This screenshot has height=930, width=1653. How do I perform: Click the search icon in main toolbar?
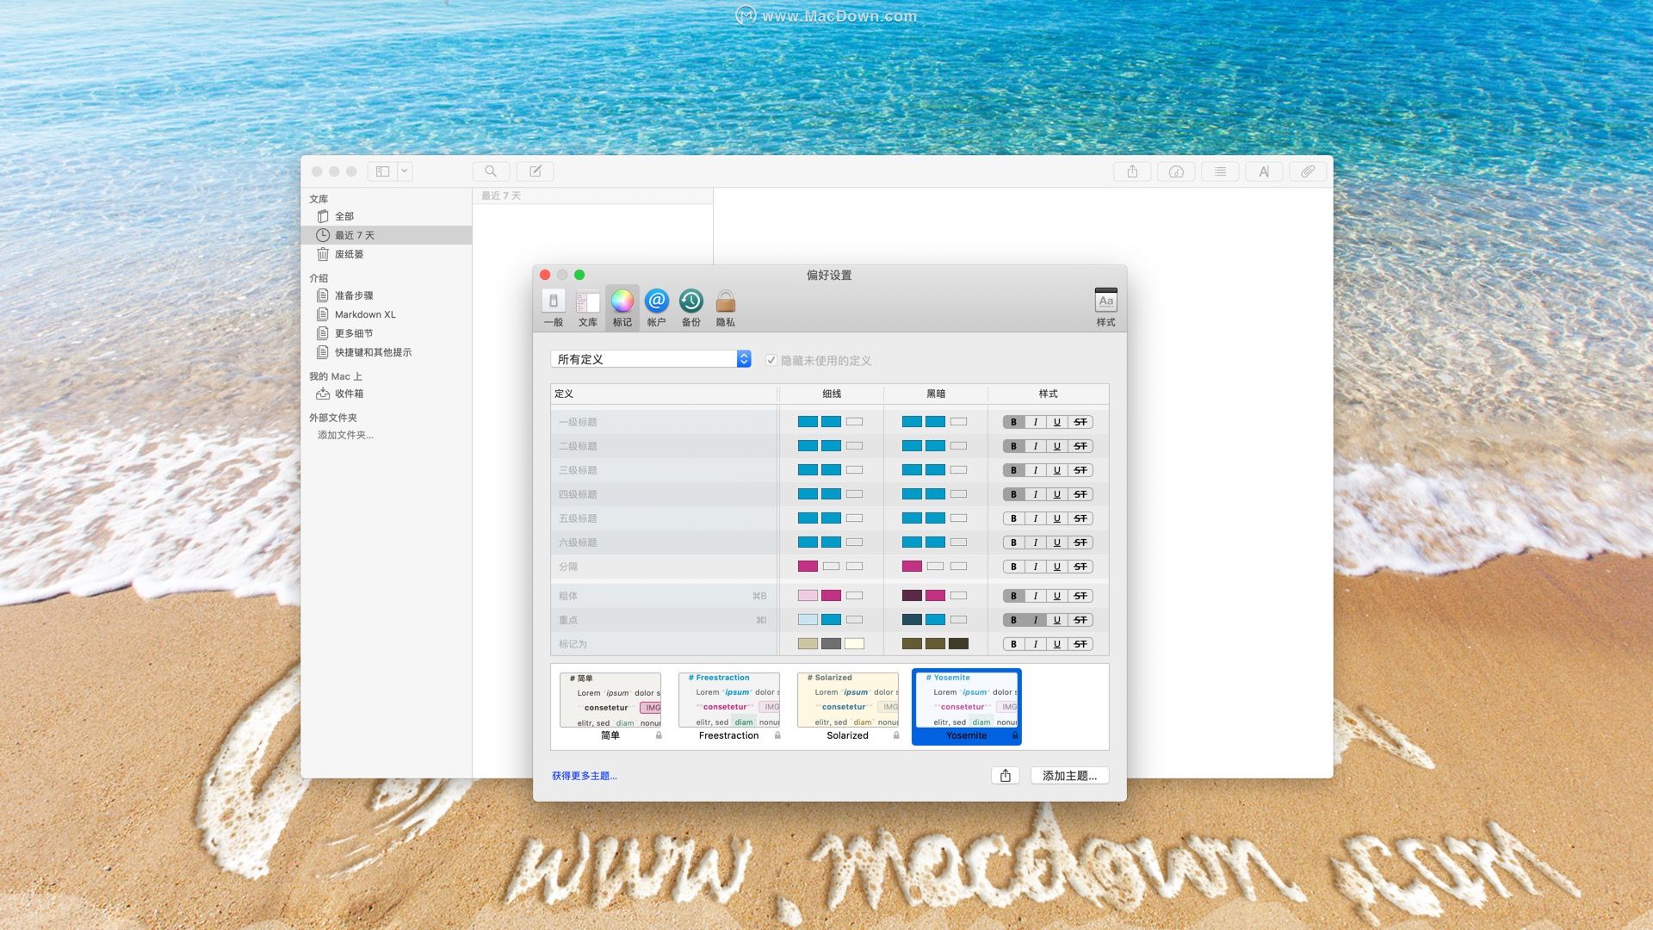(x=491, y=171)
